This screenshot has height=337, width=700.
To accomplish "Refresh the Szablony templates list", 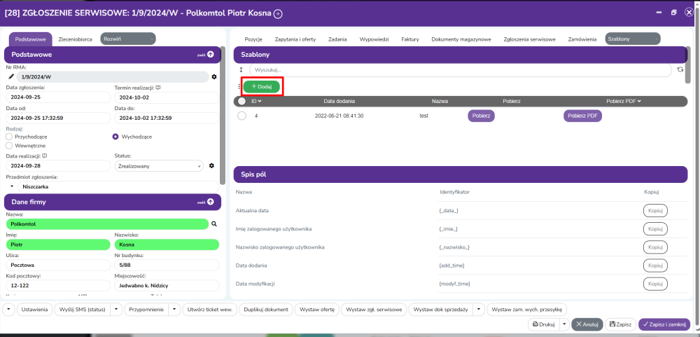I will coord(679,70).
